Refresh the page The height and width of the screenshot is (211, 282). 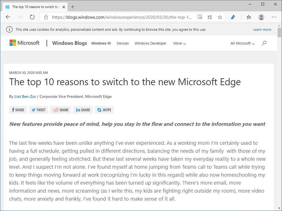coord(32,17)
